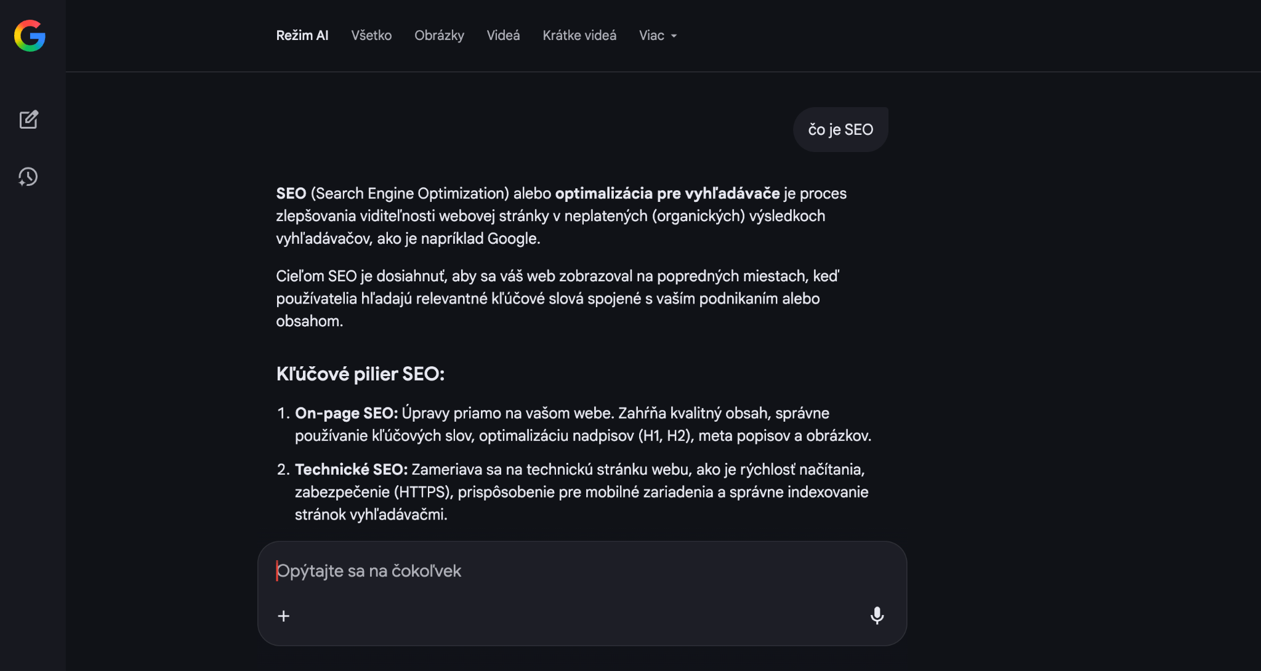Open the Obrázky tab
The height and width of the screenshot is (671, 1261).
coord(439,36)
